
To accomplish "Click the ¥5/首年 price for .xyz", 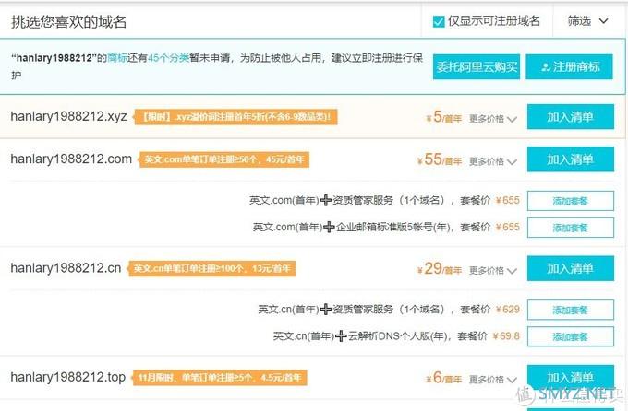I will tap(444, 117).
